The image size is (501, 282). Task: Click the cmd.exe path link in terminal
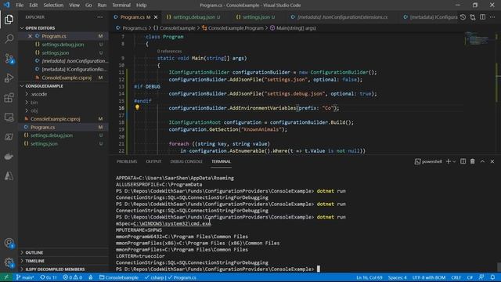click(172, 223)
